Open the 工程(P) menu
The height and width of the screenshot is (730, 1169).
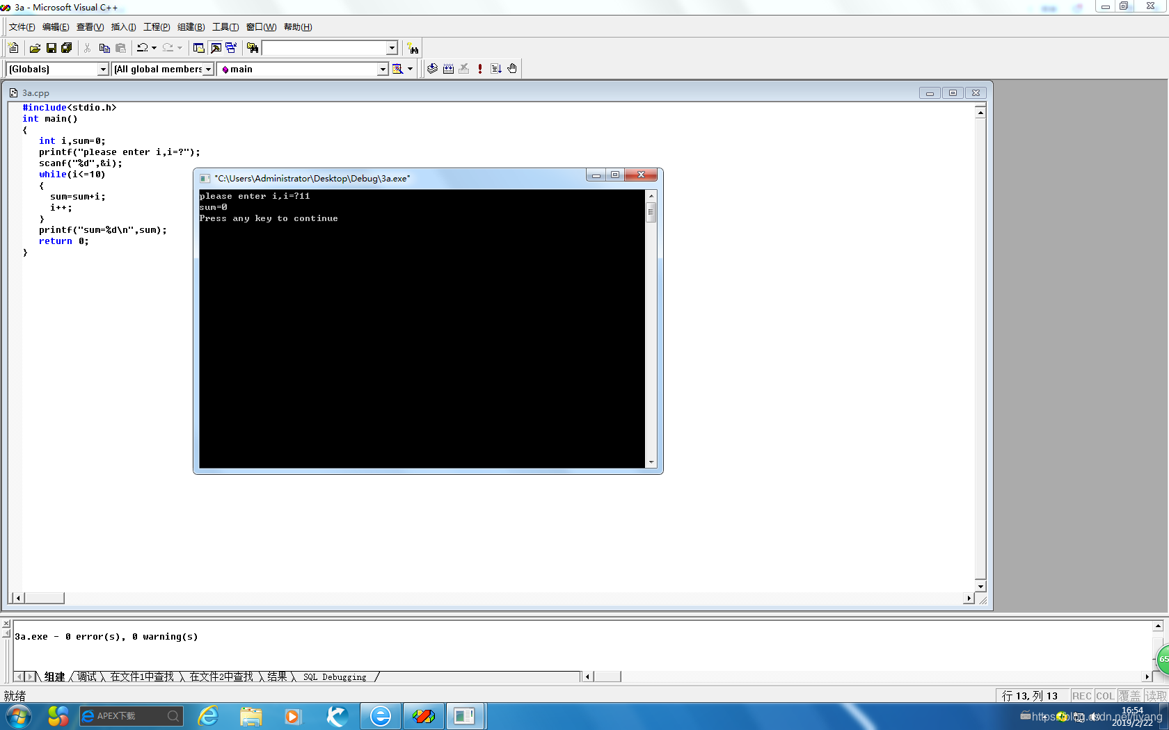157,27
